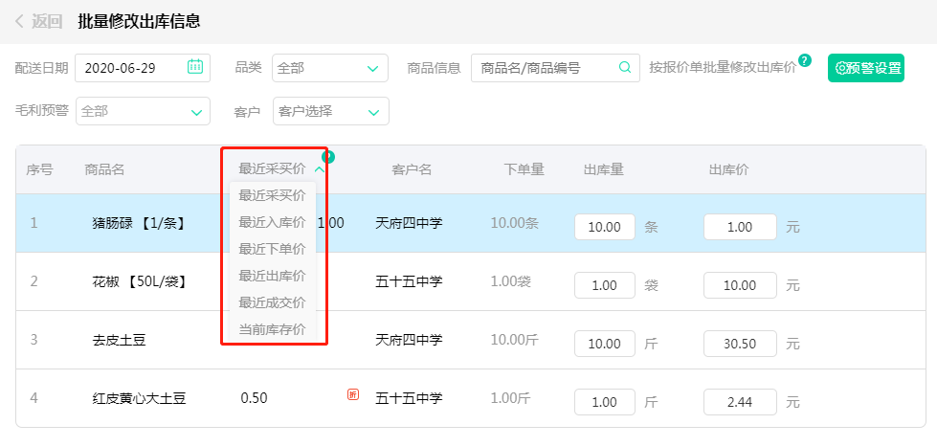Click 出库价 column header
Image resolution: width=937 pixels, height=447 pixels.
pos(728,169)
